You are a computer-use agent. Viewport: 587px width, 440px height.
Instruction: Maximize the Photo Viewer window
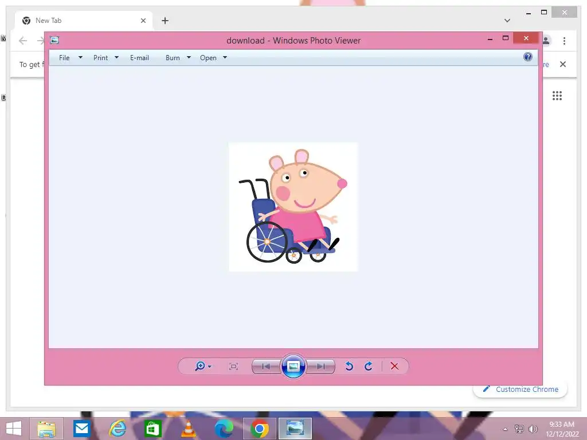(x=506, y=38)
